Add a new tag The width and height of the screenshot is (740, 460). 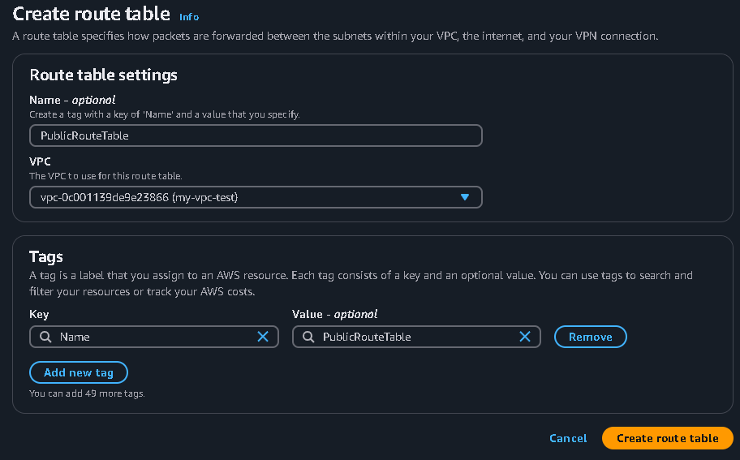coord(79,372)
